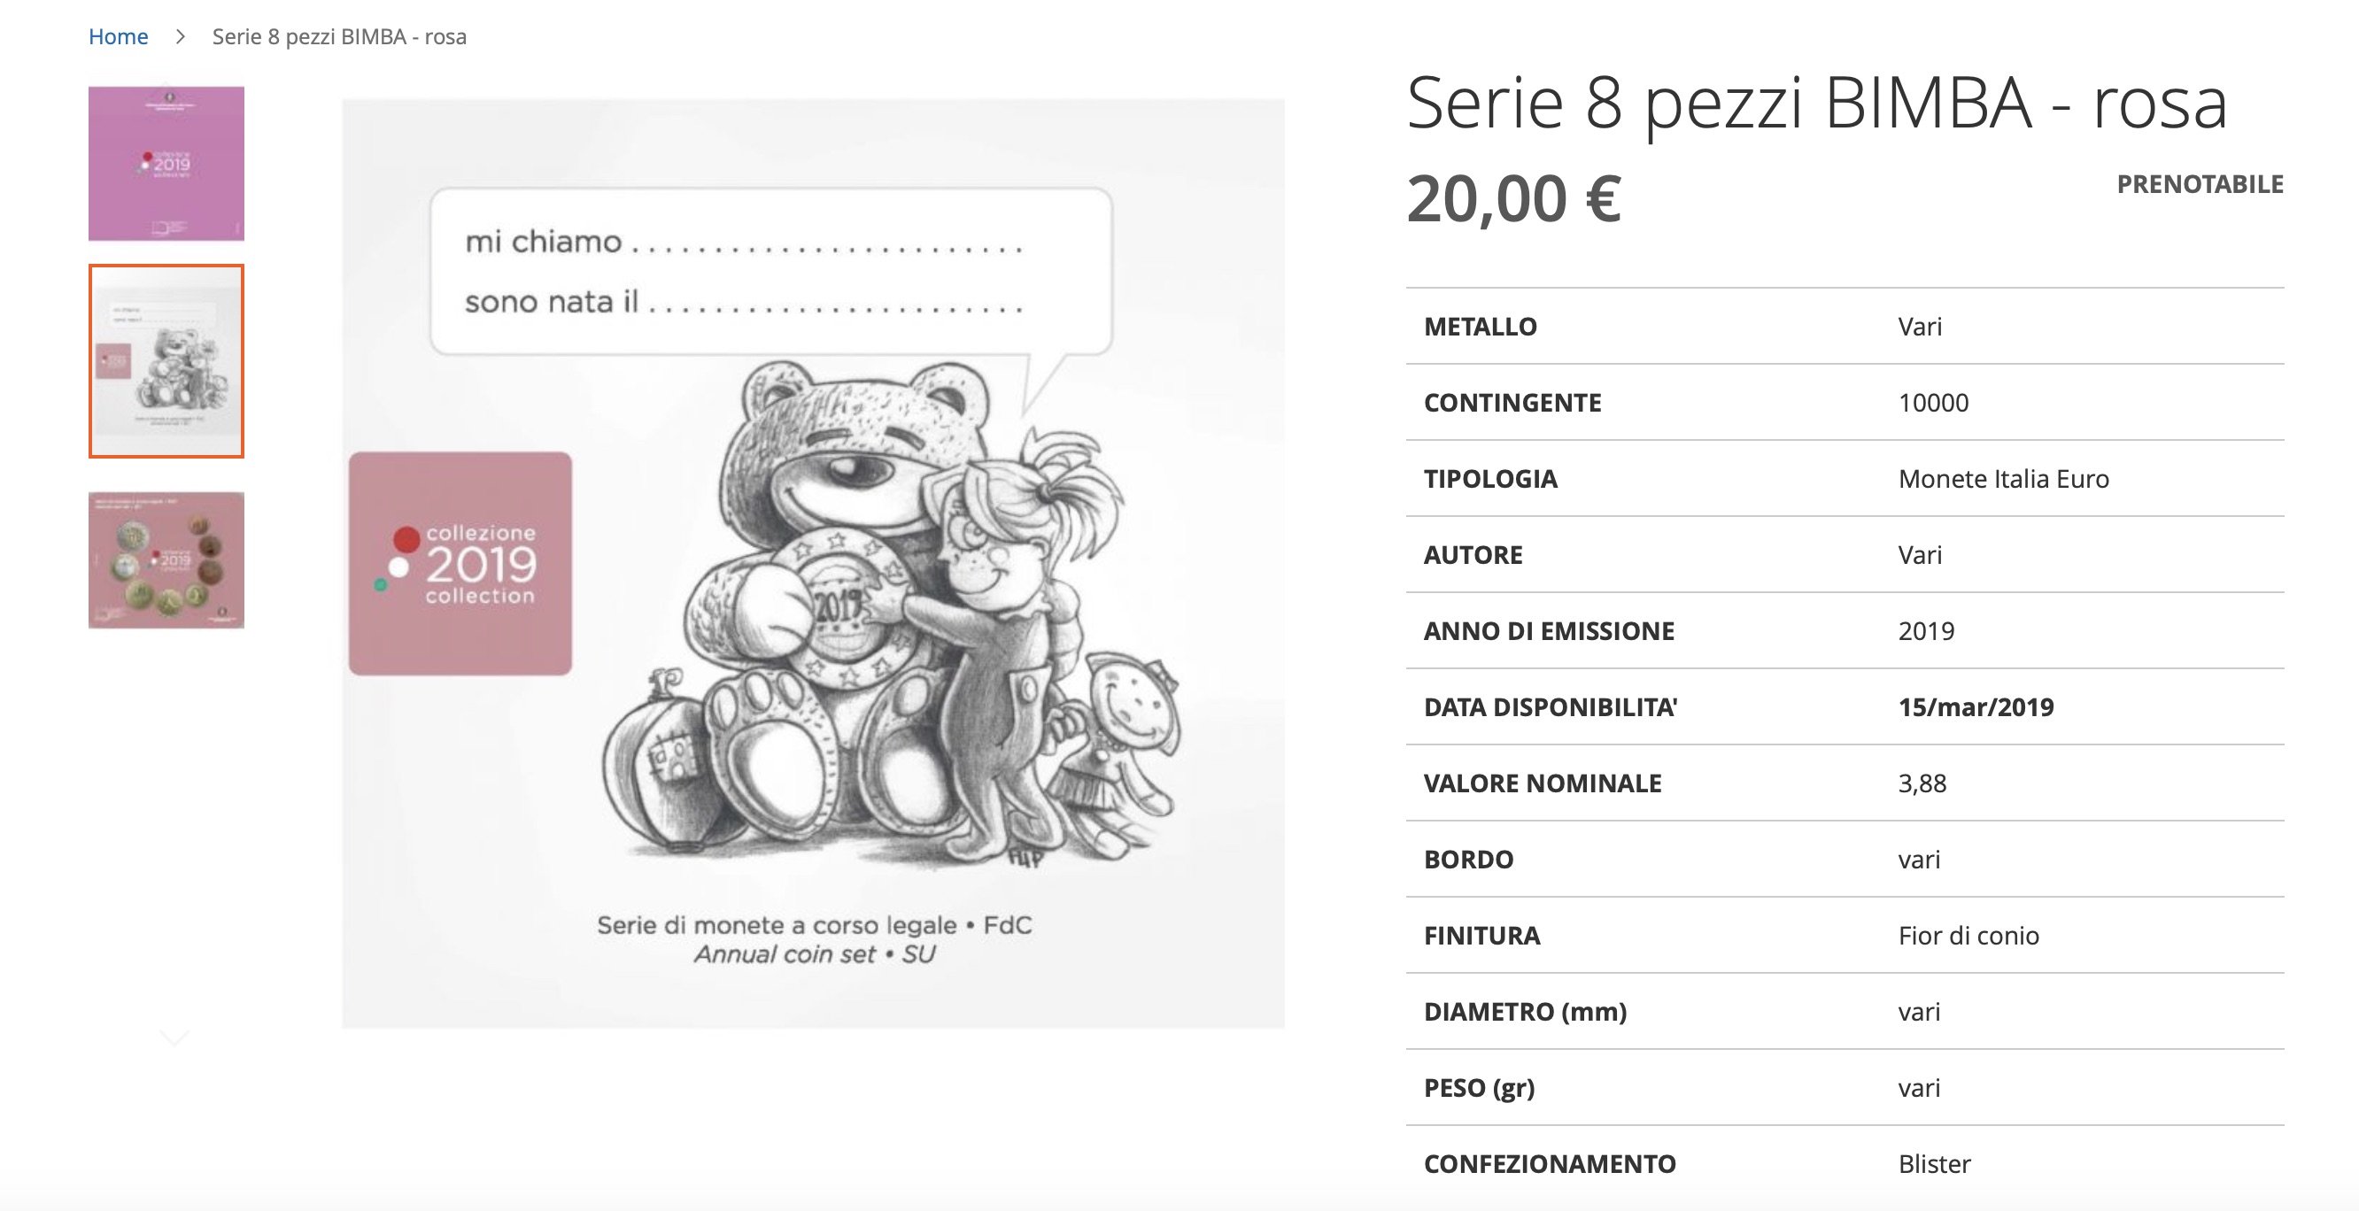
Task: Click the 'Monete Italia Euro' tipologia value
Action: click(x=2003, y=479)
